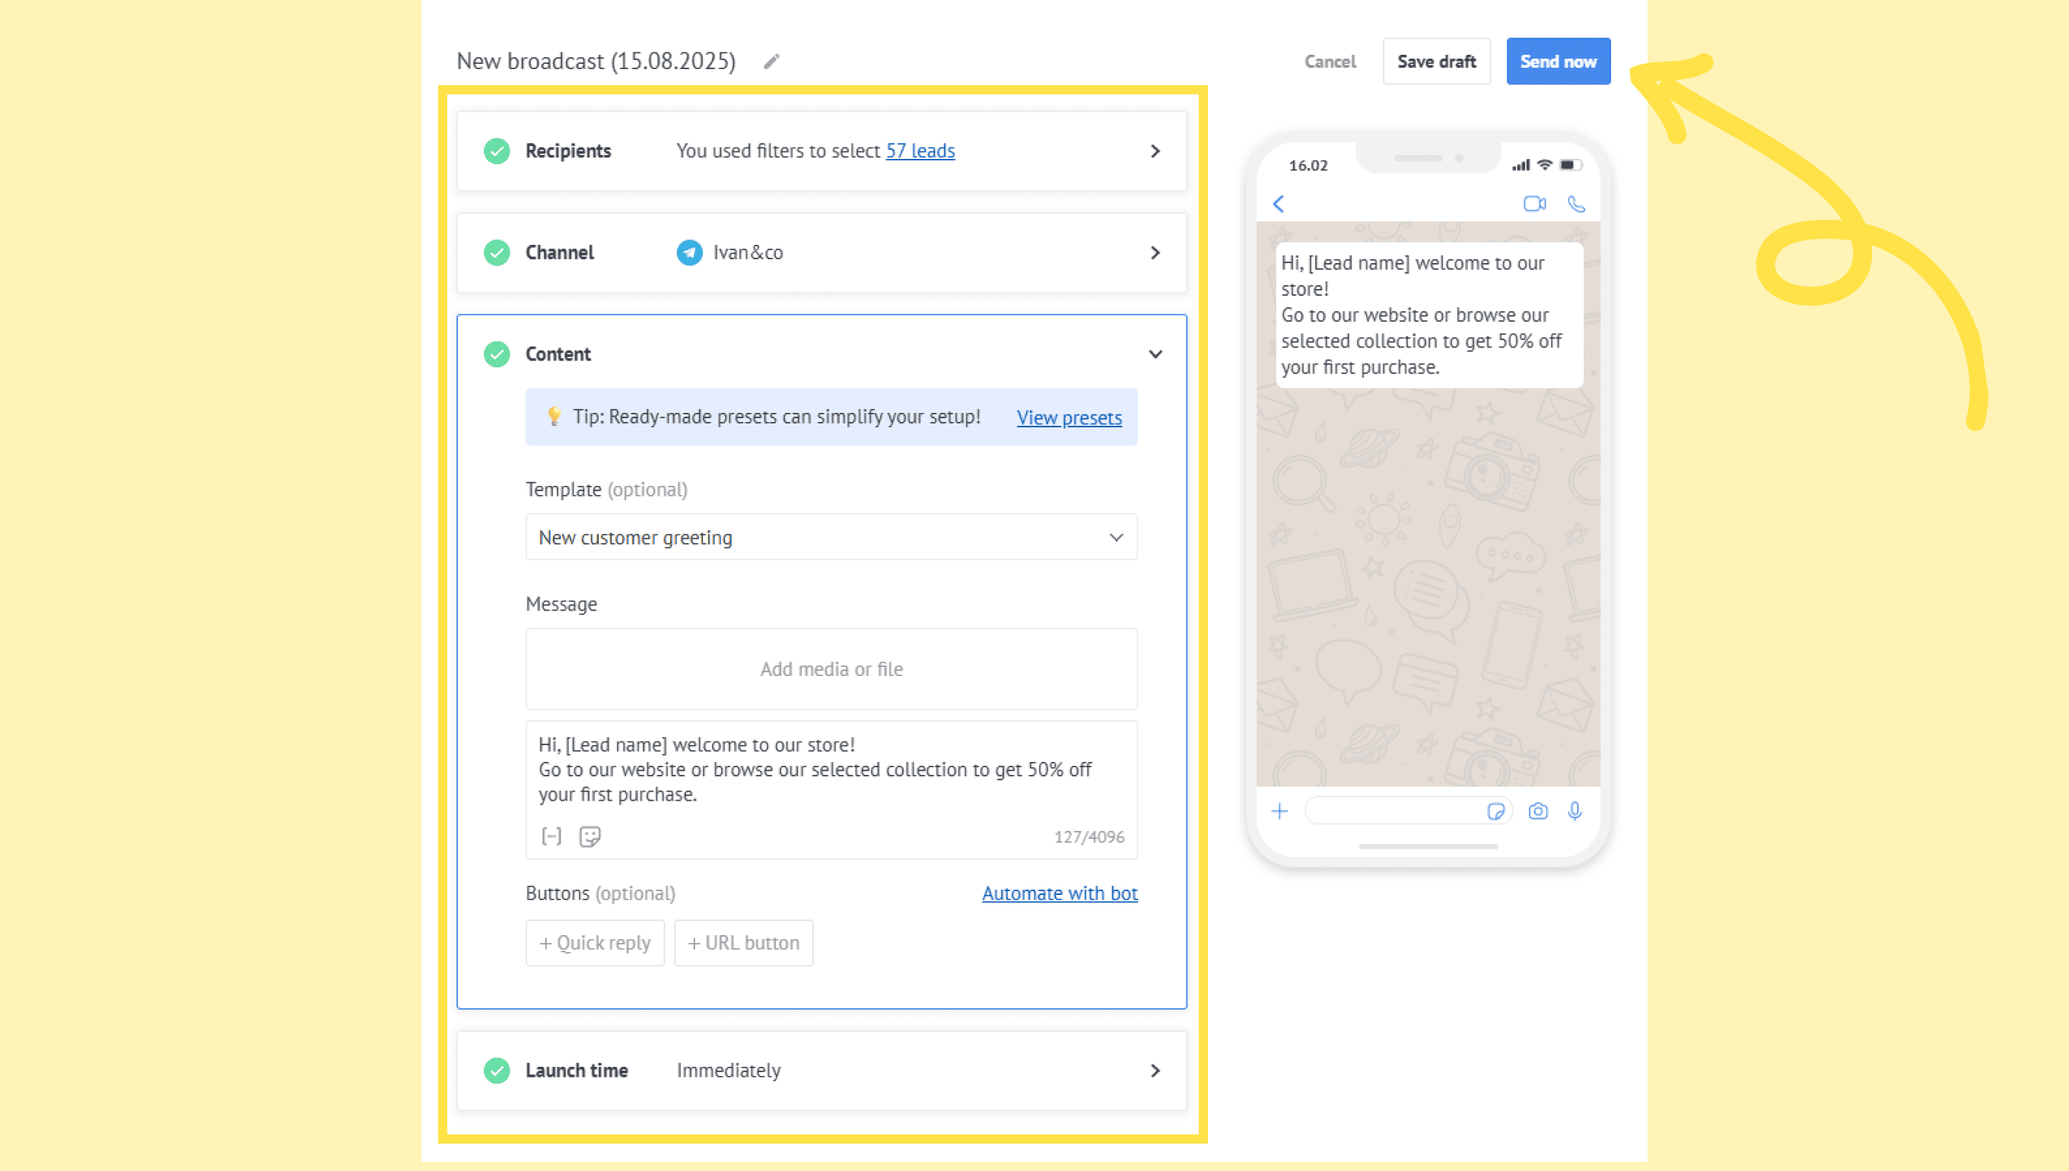2069x1171 pixels.
Task: Expand the Launch time section
Action: coord(1155,1071)
